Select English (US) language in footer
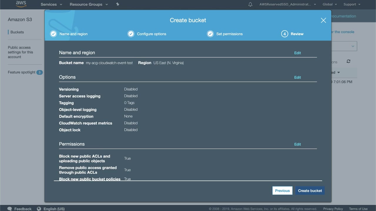Screen dimensions: 376x211 pyautogui.click(x=54, y=209)
